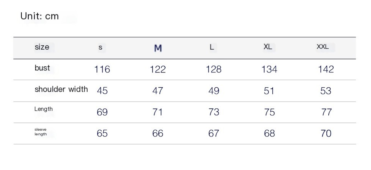Select bust value 142 for XXL

point(326,69)
